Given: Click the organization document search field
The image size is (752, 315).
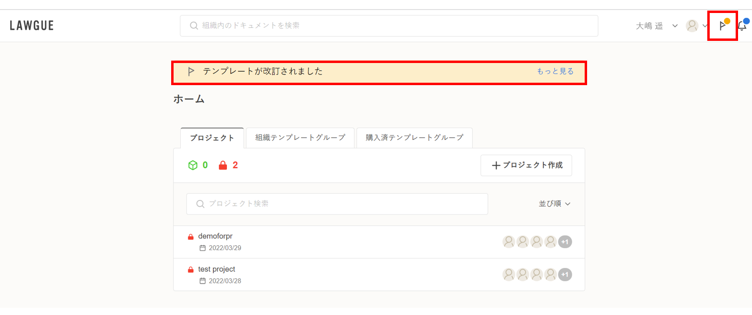Looking at the screenshot, I should click(389, 26).
